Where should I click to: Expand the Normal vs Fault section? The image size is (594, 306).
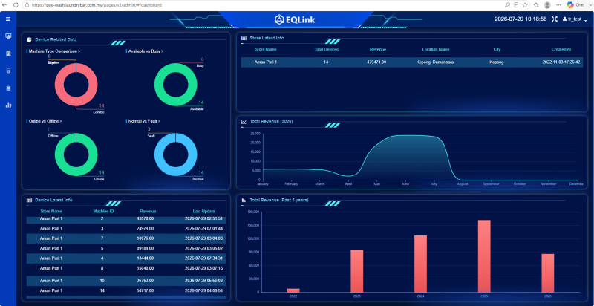coord(144,121)
